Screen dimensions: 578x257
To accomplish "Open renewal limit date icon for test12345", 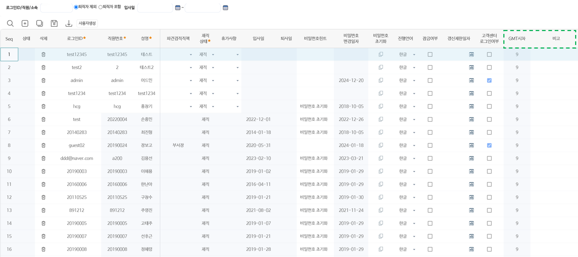I will click(472, 55).
